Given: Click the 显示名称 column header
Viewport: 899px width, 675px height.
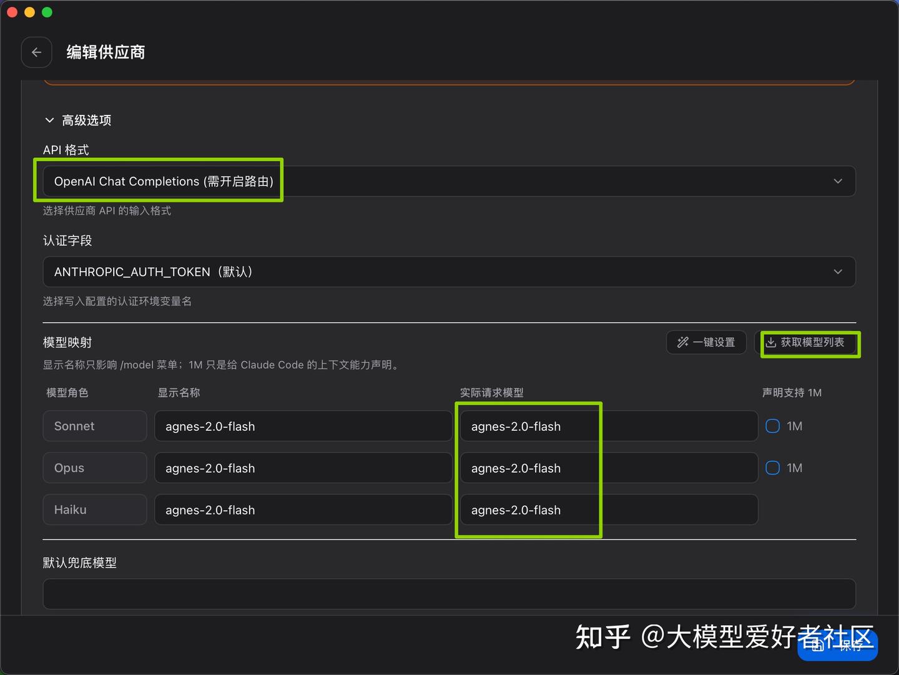Looking at the screenshot, I should tap(179, 393).
